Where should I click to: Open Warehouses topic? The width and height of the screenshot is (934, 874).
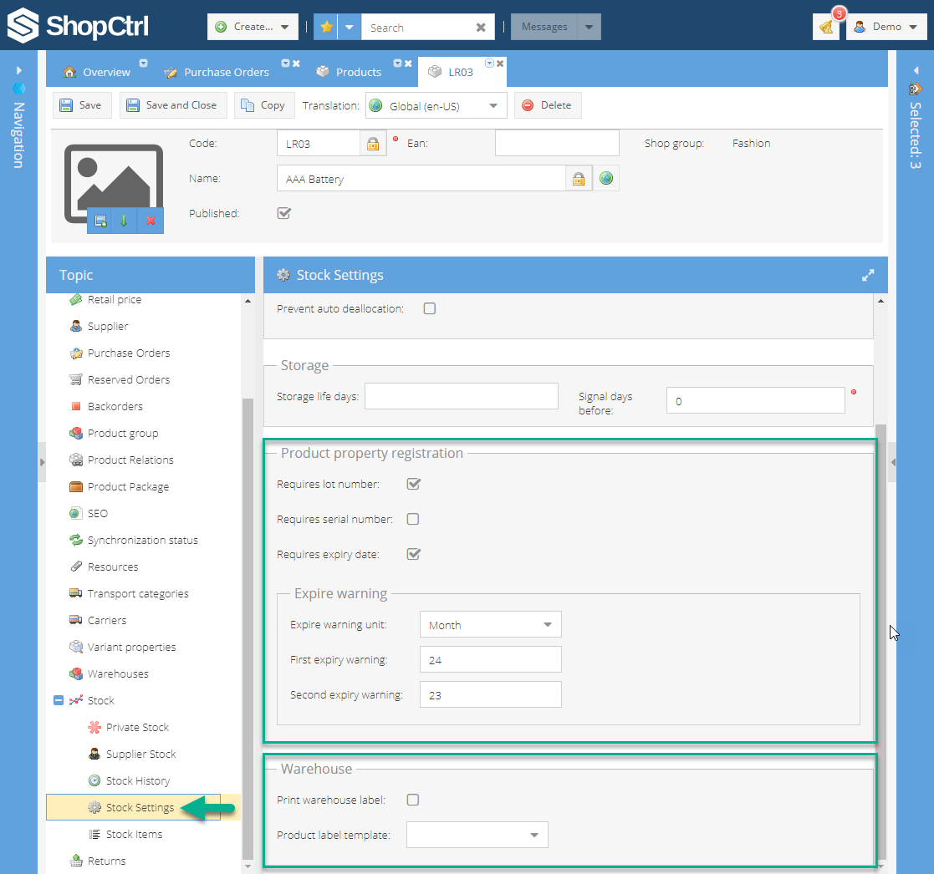(x=118, y=674)
